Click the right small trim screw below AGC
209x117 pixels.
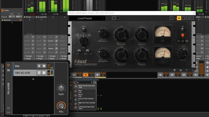click(88, 51)
